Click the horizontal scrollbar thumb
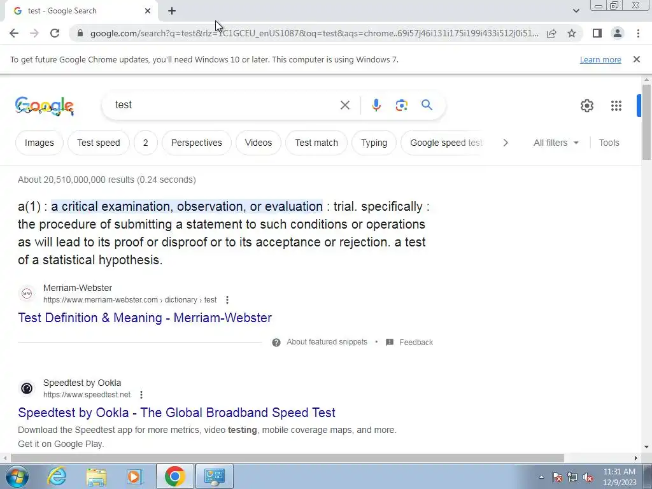The image size is (652, 489). [287, 458]
